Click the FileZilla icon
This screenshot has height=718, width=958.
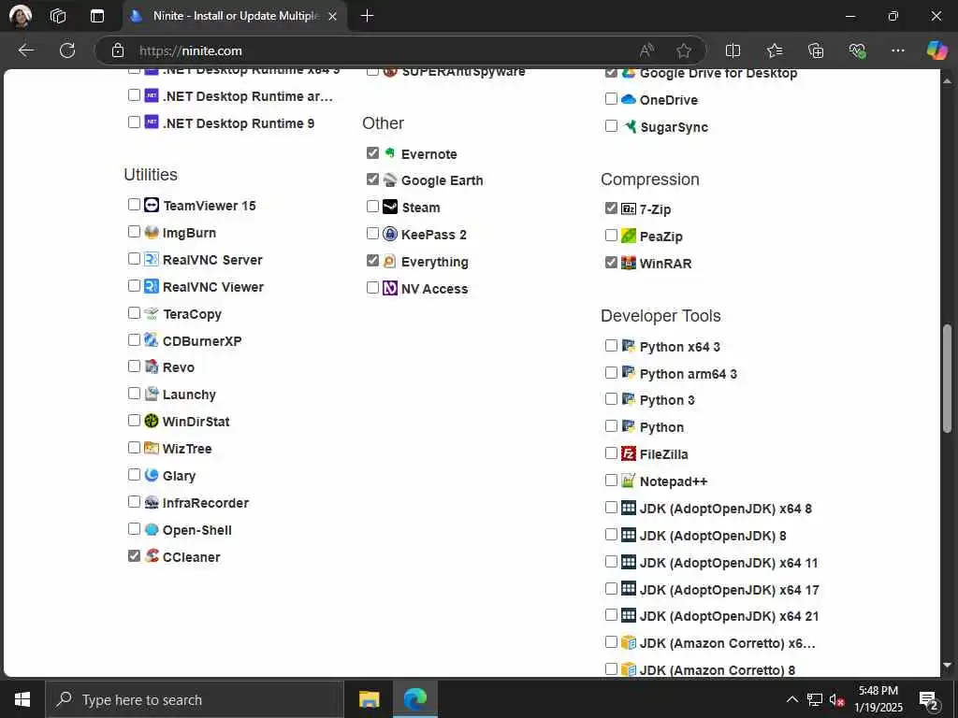(629, 453)
